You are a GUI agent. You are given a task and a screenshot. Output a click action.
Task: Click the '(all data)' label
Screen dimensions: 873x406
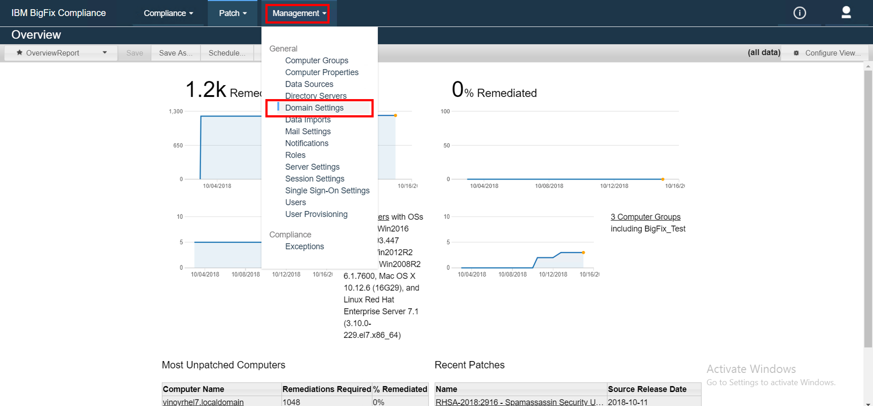tap(764, 52)
